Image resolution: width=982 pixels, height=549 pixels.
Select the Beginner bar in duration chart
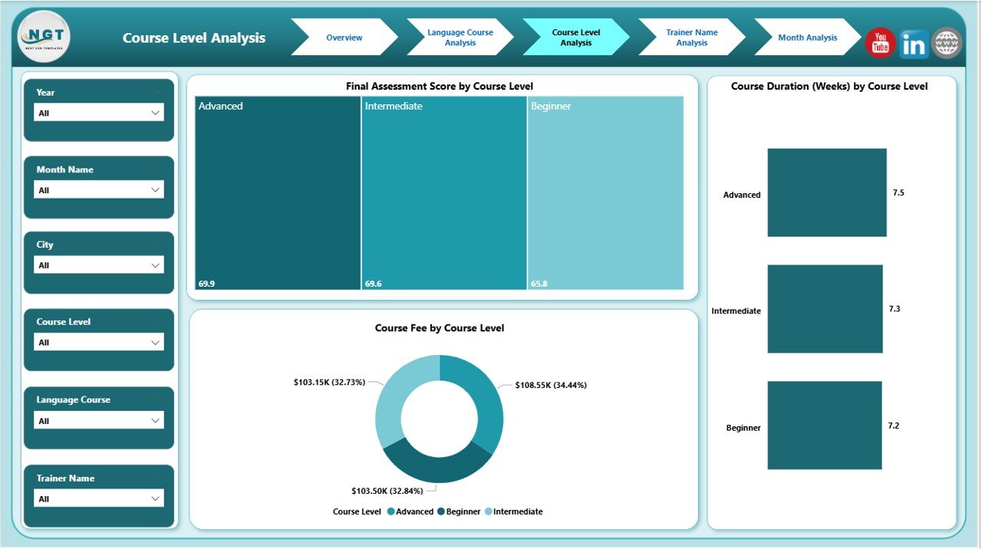[824, 426]
